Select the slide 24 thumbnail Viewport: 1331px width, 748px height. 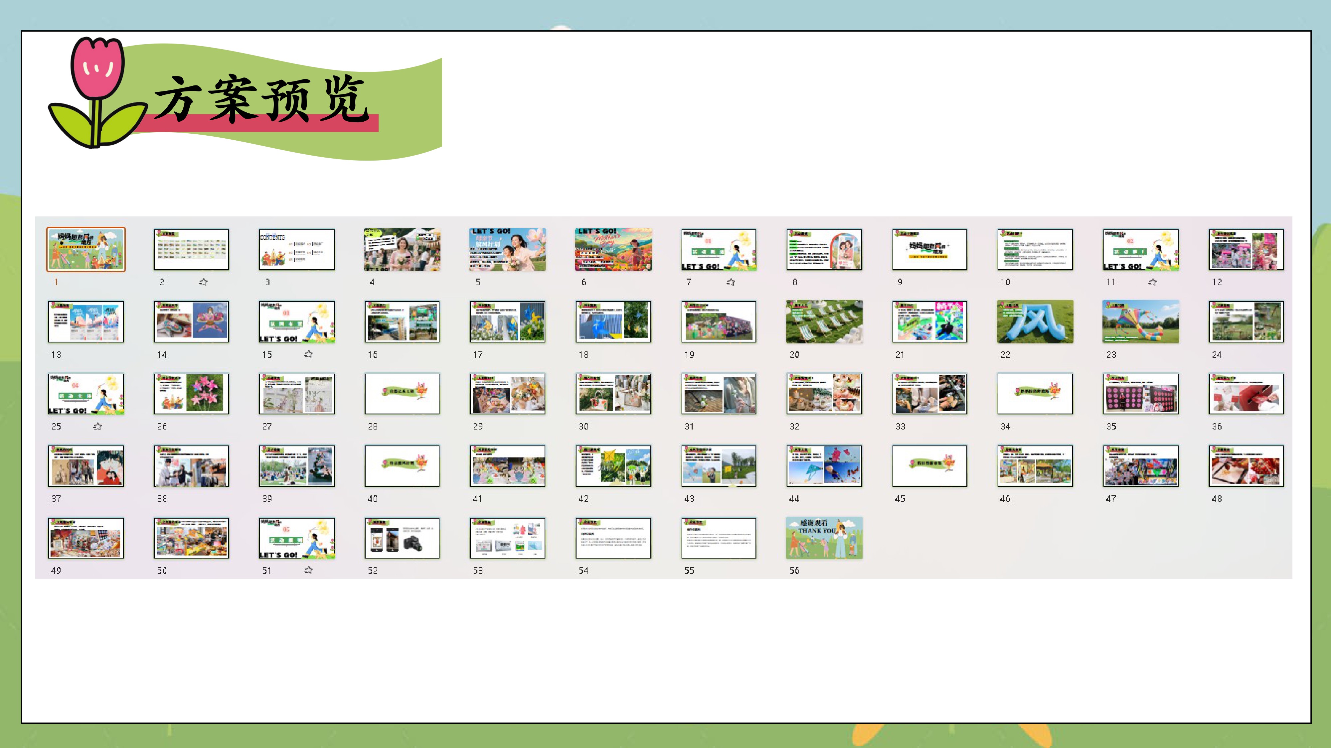(x=1246, y=321)
